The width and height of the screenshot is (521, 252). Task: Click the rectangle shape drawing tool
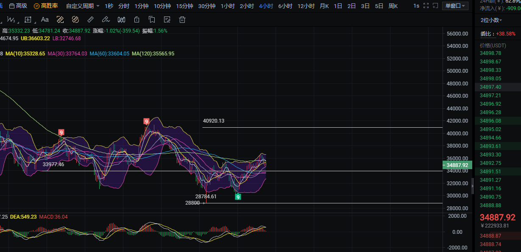(28, 19)
